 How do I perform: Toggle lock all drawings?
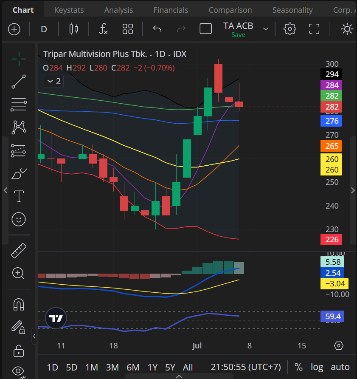[x=19, y=351]
